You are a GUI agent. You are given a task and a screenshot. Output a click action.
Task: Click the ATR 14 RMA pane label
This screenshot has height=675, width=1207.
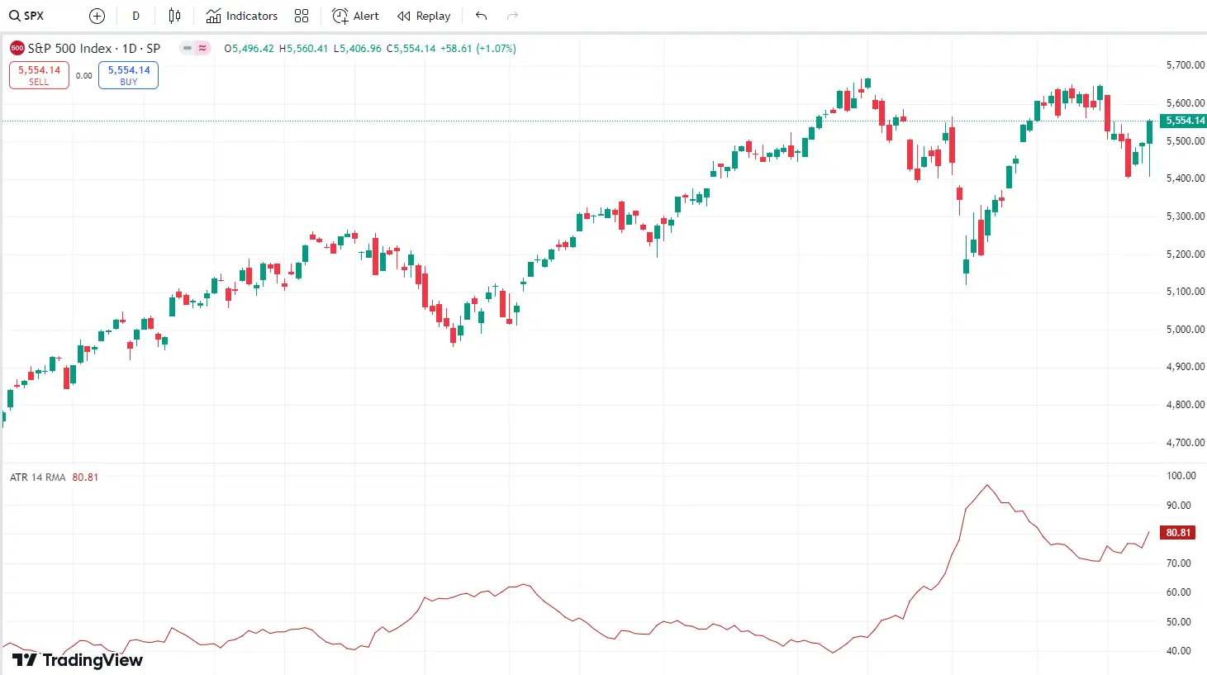point(37,477)
